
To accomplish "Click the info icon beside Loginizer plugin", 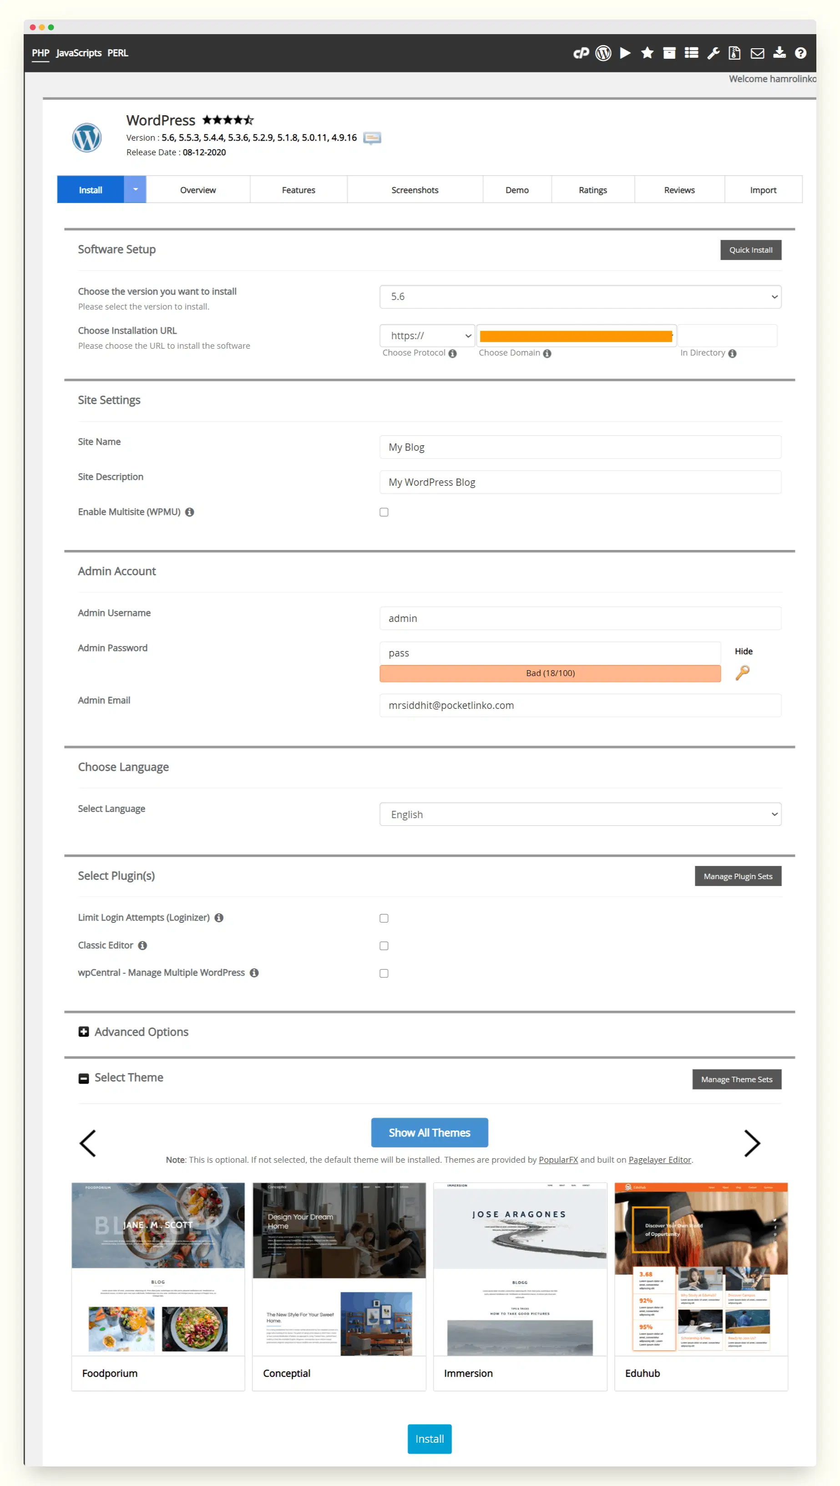I will point(219,917).
